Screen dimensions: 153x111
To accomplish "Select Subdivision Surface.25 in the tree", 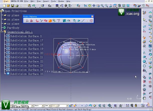I will [27, 74].
